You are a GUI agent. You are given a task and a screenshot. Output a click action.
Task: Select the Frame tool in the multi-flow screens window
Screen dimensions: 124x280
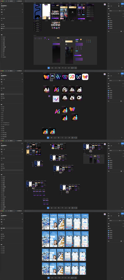[x=51, y=208]
